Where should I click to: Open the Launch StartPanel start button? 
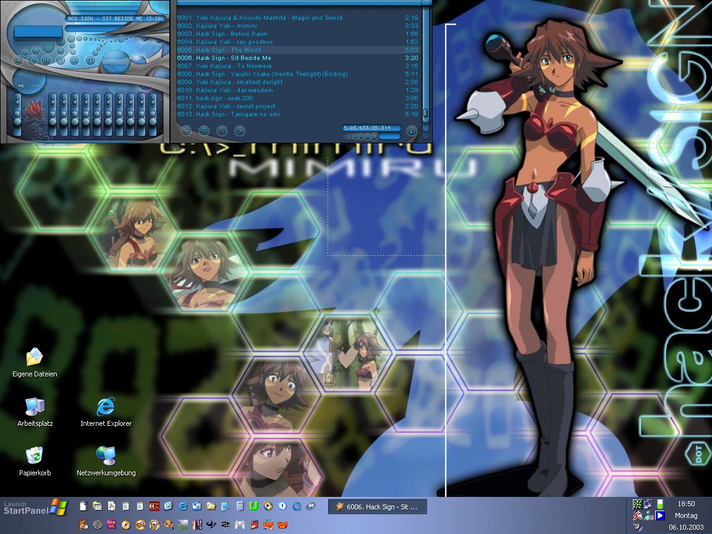[34, 508]
